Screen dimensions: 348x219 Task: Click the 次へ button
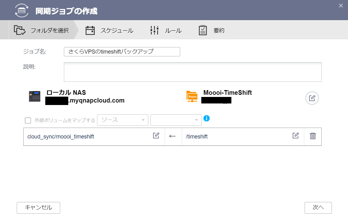(318, 208)
